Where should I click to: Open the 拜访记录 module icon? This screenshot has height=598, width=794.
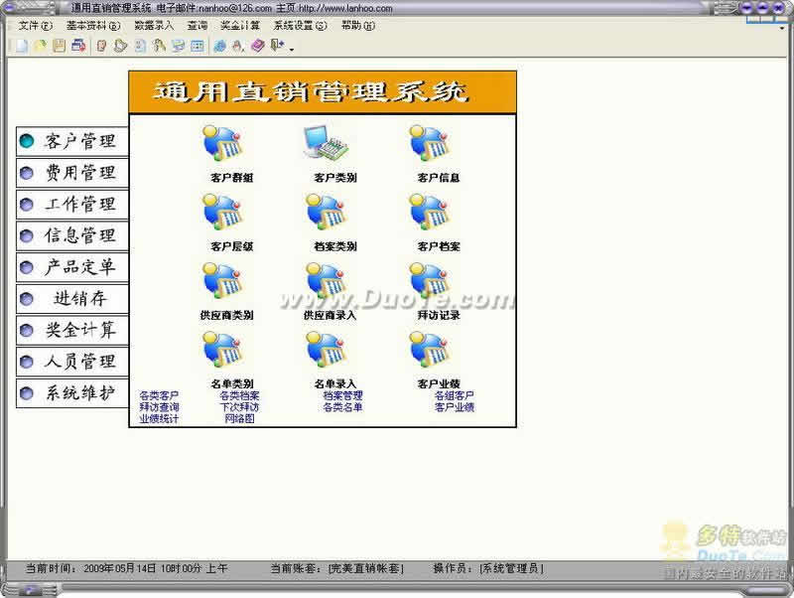pyautogui.click(x=430, y=281)
